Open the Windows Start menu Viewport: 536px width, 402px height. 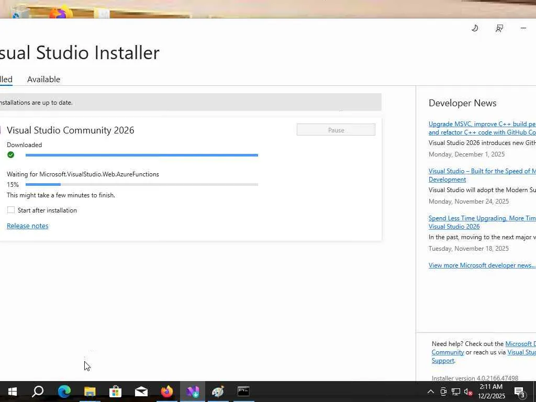[x=13, y=392]
